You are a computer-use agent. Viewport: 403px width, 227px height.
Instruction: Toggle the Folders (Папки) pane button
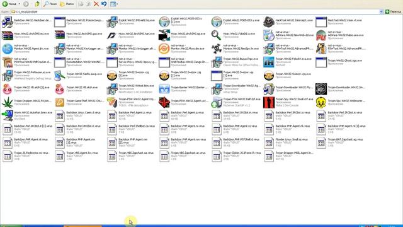tap(67, 4)
